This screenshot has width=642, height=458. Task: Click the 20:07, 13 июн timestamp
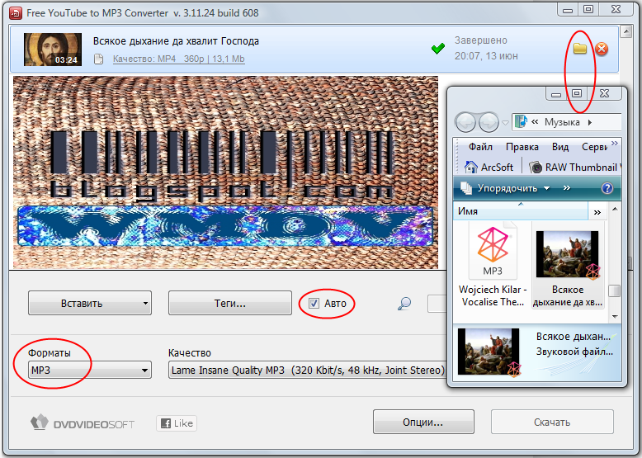[486, 56]
